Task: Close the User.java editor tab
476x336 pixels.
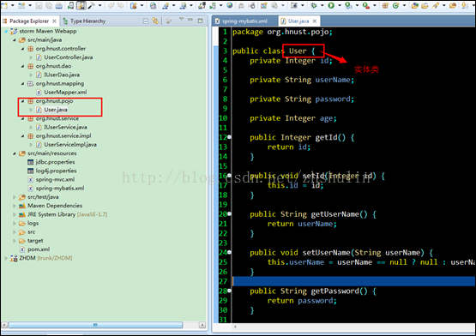Action: [x=315, y=21]
